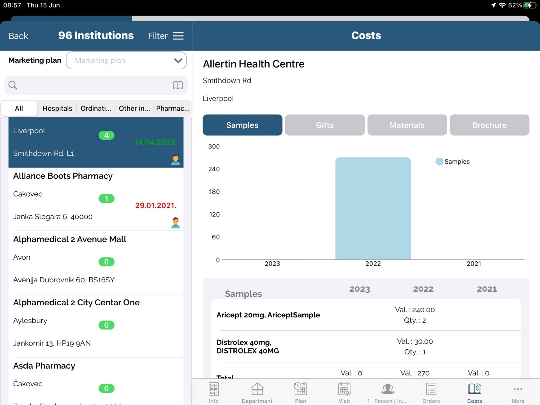The height and width of the screenshot is (405, 540).
Task: Select the Pharmac... tab
Action: (173, 108)
